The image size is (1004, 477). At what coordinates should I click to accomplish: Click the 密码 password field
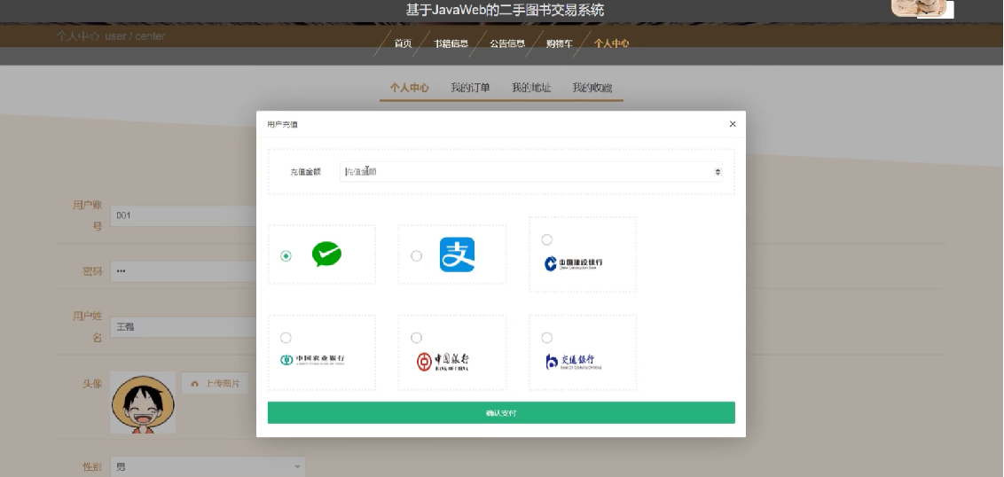click(184, 271)
